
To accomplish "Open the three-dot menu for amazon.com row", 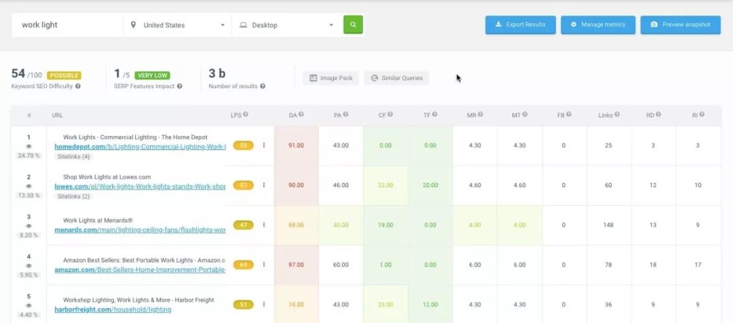I will pyautogui.click(x=263, y=265).
